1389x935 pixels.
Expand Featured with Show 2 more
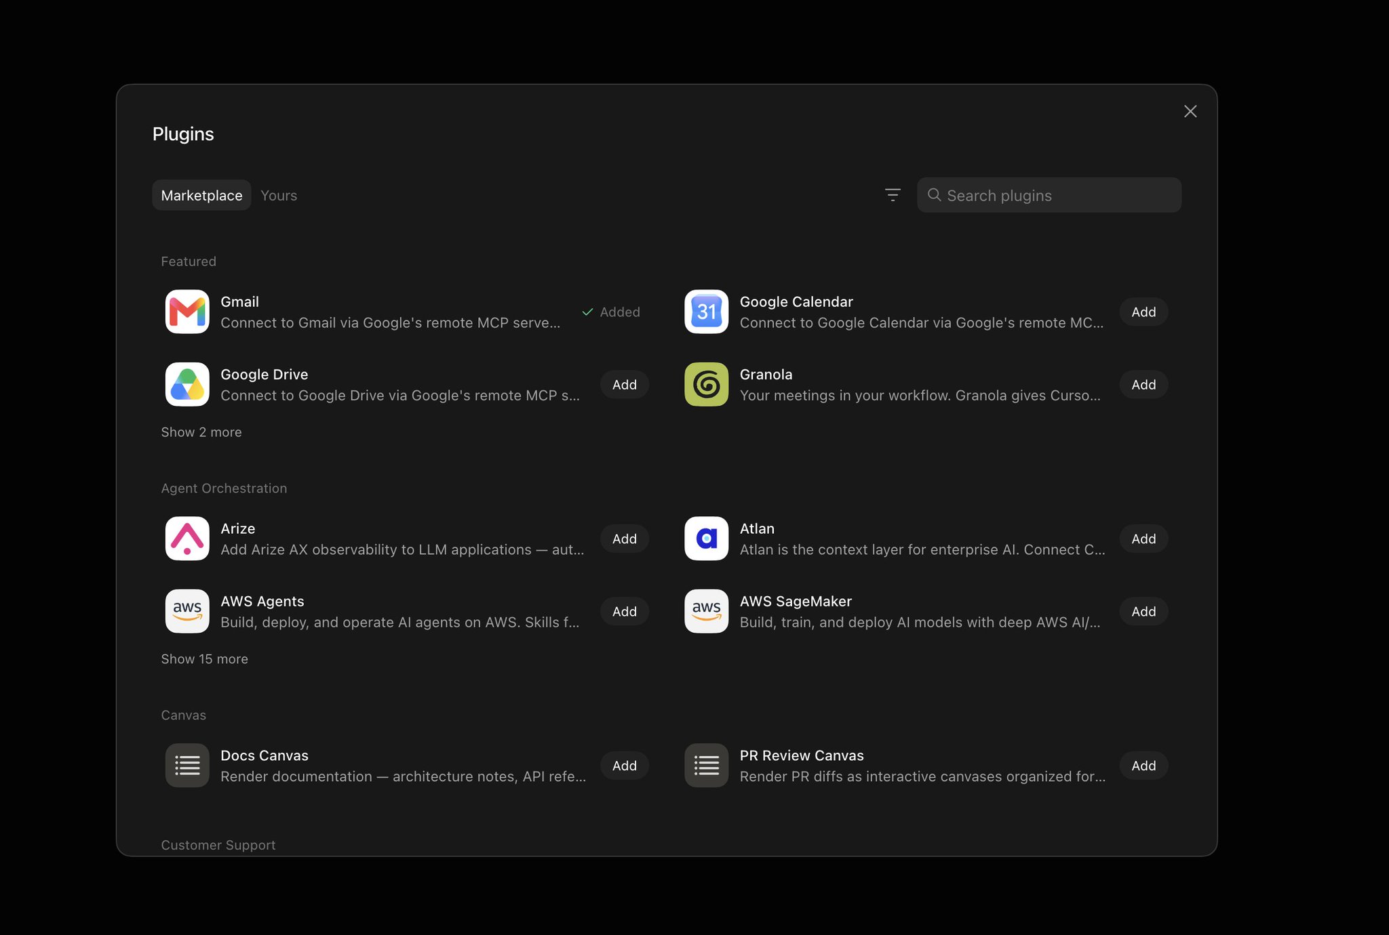pos(201,432)
